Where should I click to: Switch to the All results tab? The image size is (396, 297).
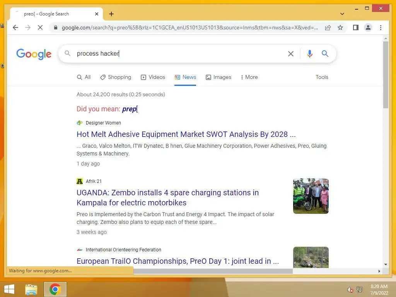pyautogui.click(x=84, y=77)
